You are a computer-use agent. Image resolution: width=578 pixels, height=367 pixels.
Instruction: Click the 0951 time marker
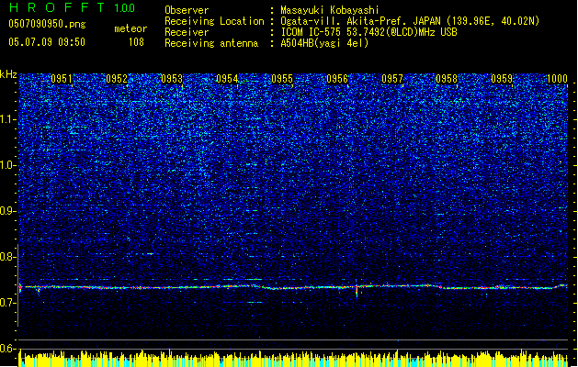[x=62, y=79]
